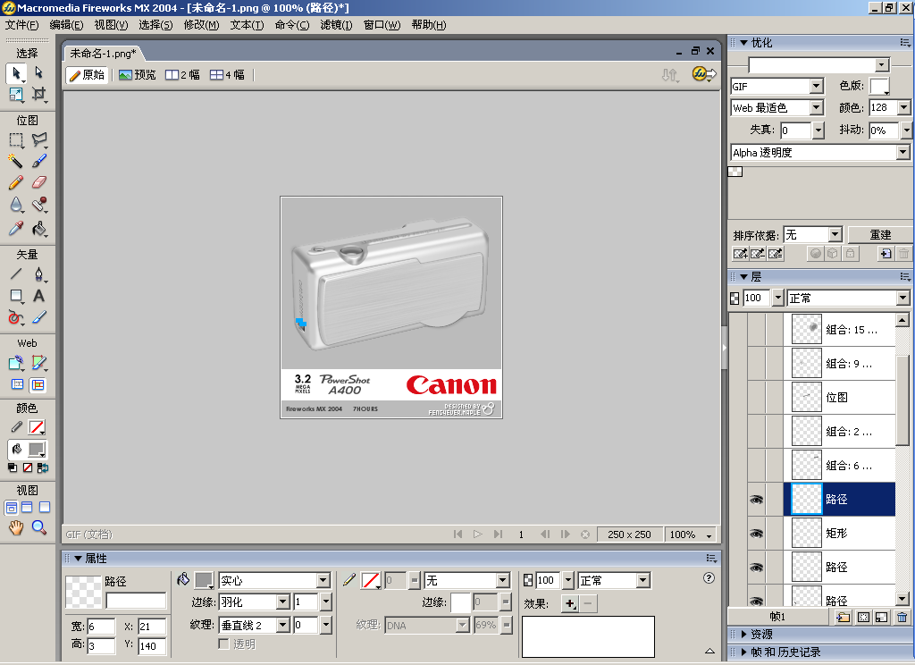Image resolution: width=915 pixels, height=665 pixels.
Task: Select the Crop tool
Action: tap(38, 94)
